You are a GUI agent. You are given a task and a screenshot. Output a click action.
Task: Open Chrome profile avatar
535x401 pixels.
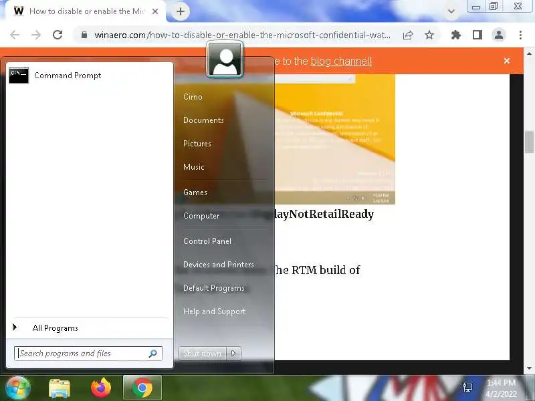[498, 35]
